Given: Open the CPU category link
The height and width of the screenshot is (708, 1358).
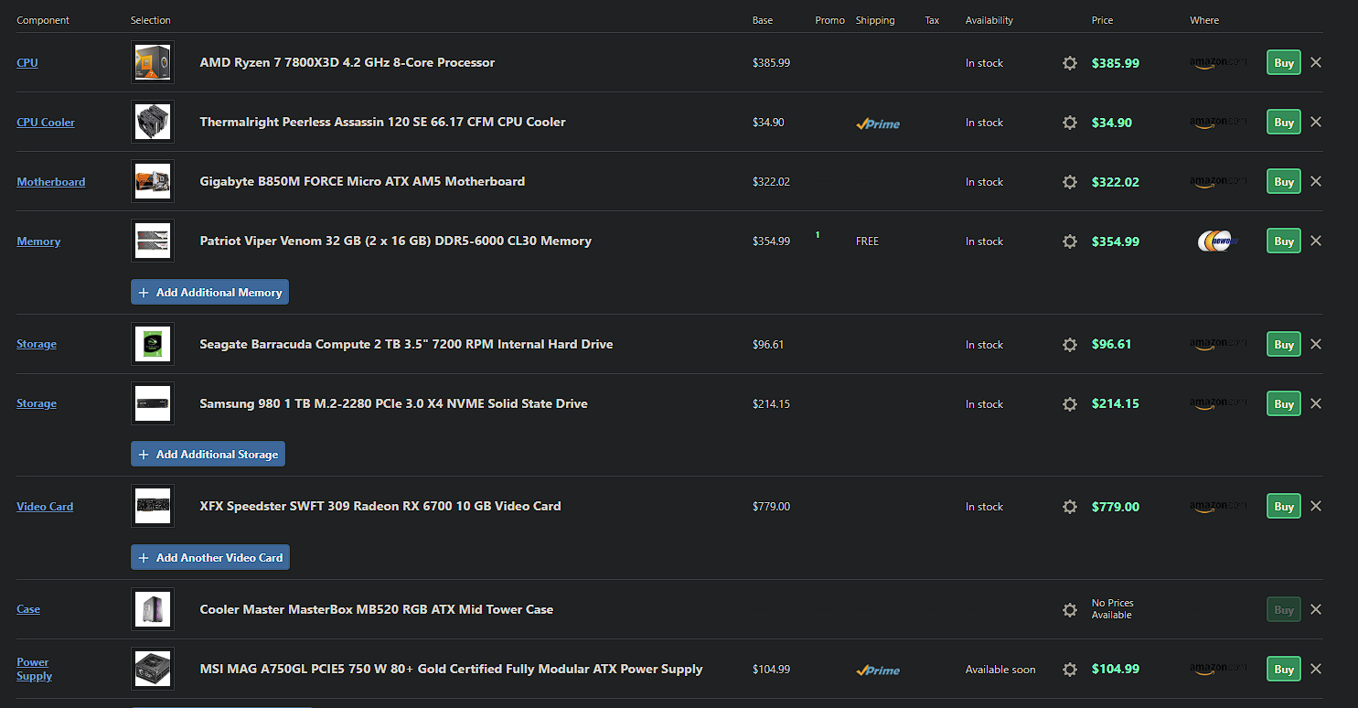Looking at the screenshot, I should point(27,63).
